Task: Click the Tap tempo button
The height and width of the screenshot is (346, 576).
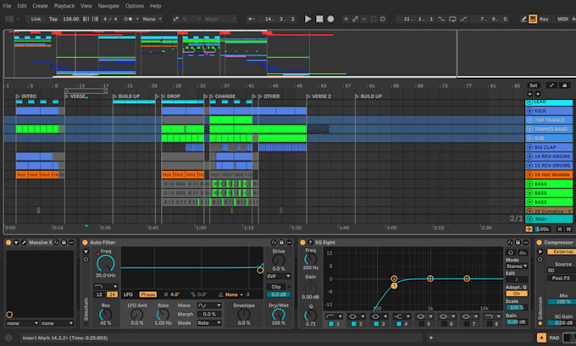Action: point(53,19)
